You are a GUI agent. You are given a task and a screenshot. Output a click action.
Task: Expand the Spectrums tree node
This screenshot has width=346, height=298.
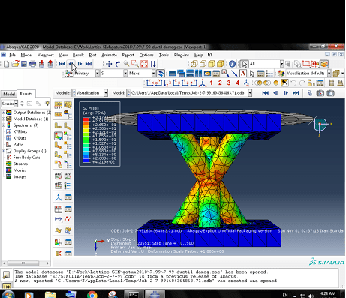(3, 125)
